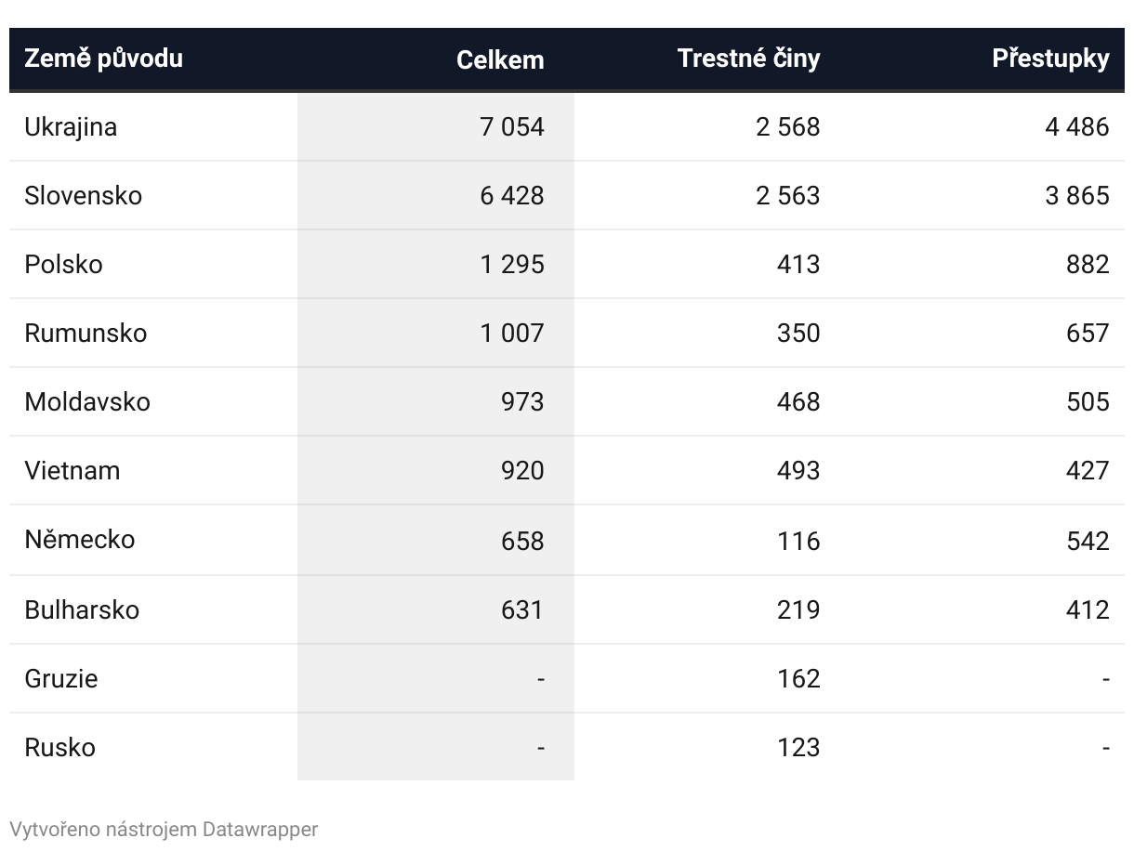Click the Trestné činy column header

pos(748,59)
